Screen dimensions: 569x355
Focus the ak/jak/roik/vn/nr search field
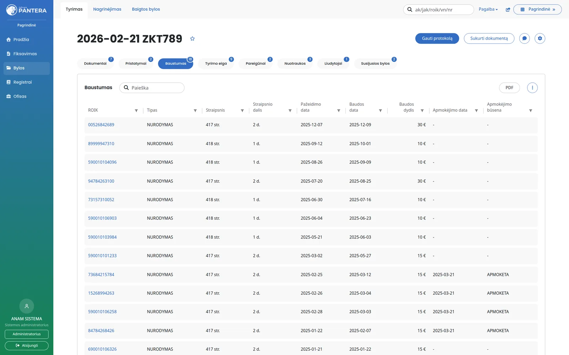[438, 10]
